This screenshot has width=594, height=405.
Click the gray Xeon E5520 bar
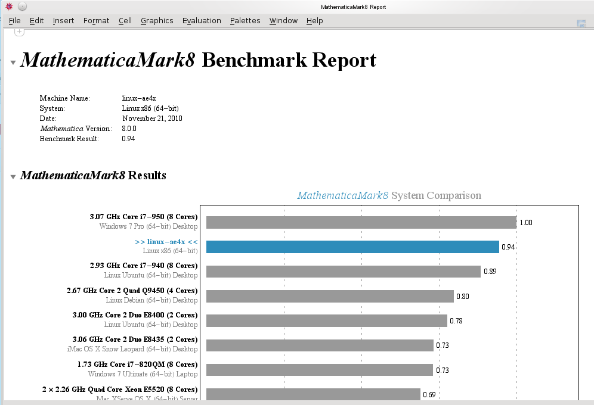tap(313, 394)
